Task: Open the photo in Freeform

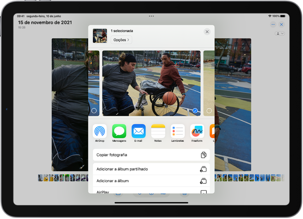Action: pyautogui.click(x=197, y=131)
